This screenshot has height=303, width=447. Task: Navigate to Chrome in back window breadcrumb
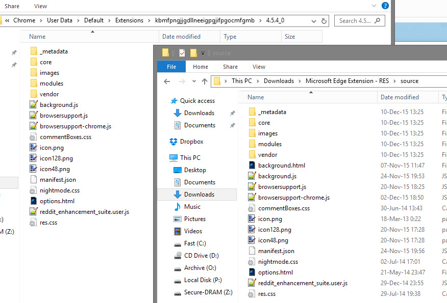point(24,20)
